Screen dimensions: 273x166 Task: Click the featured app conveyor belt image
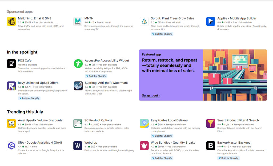235,75
